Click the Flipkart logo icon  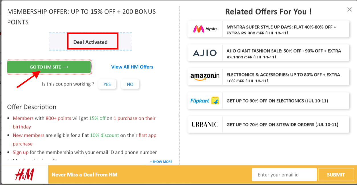205,100
